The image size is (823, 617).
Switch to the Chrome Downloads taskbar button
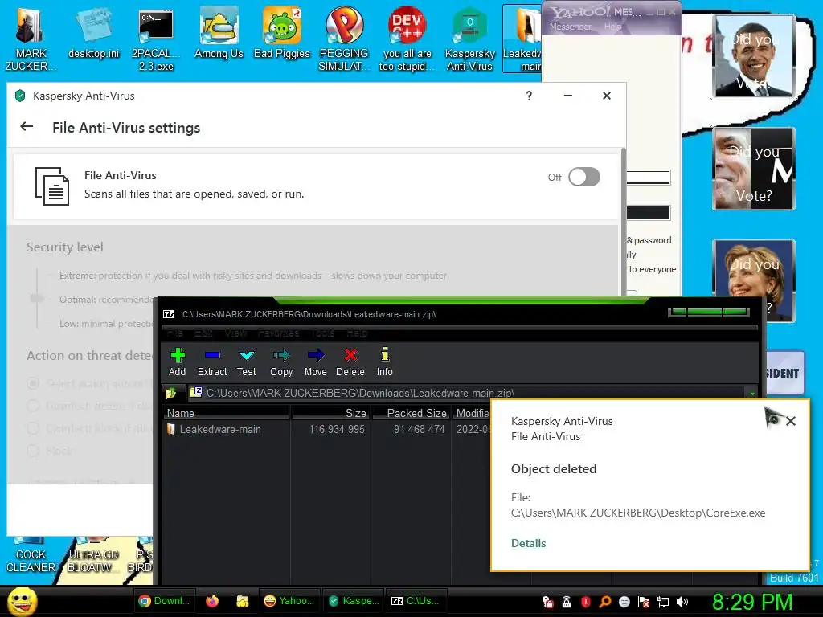coord(165,601)
